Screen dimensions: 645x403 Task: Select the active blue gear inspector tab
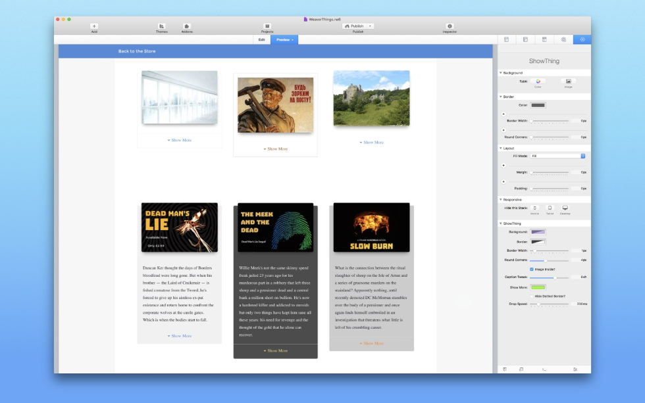[582, 39]
